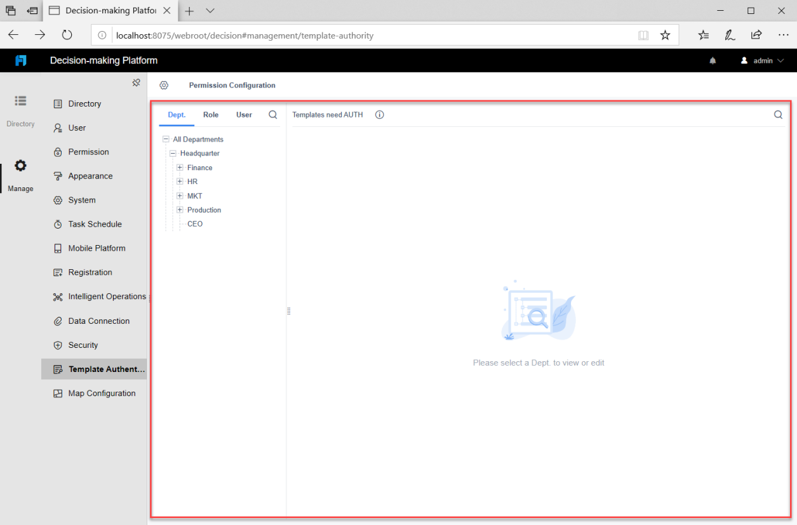The image size is (797, 525).
Task: Click the info icon next to Templates need AUTH
Action: [379, 115]
